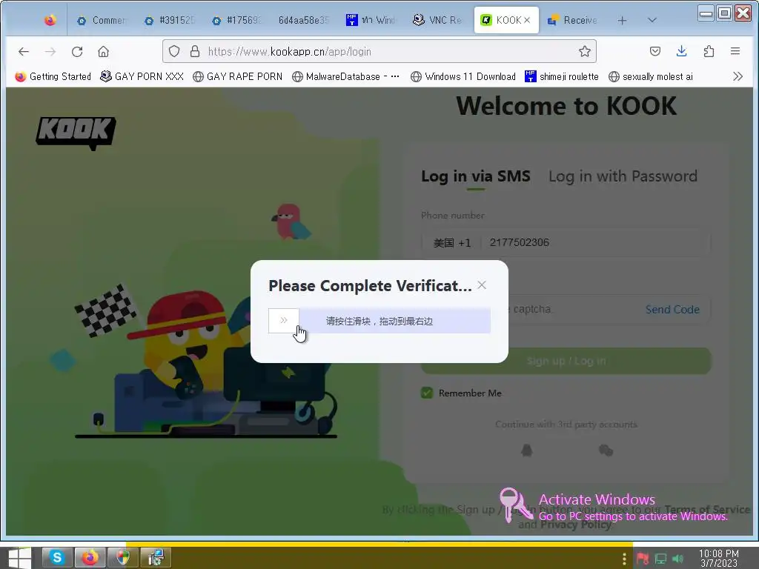
Task: Open site security padlock info
Action: (195, 51)
